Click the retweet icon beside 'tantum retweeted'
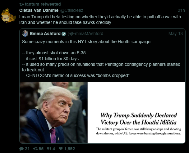 point(21,4)
